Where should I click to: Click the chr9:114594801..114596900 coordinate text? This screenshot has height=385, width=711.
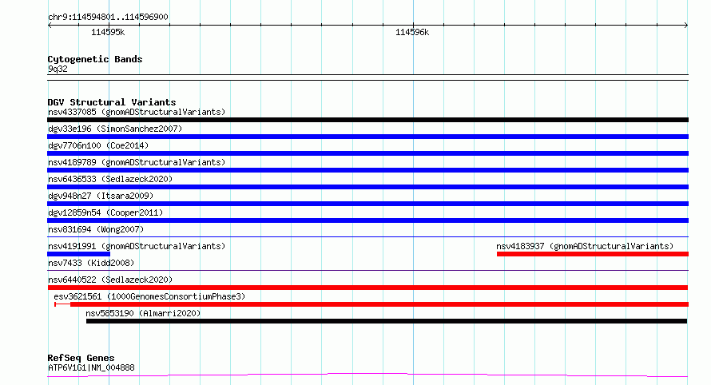(108, 17)
